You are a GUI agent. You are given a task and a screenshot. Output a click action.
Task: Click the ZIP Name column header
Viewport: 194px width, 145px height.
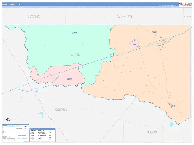click(41, 130)
